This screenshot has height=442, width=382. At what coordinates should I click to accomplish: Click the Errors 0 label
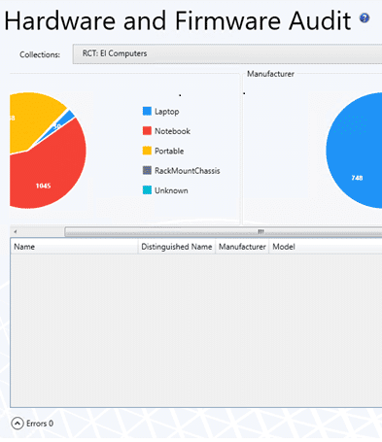(x=40, y=424)
